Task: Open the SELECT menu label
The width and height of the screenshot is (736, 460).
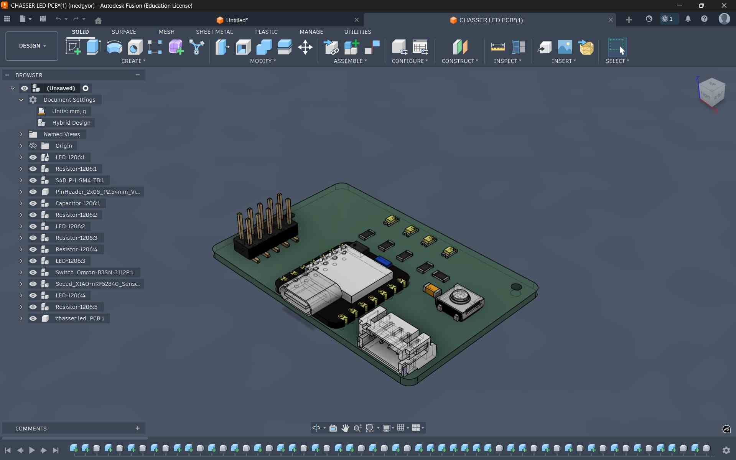Action: click(x=617, y=61)
